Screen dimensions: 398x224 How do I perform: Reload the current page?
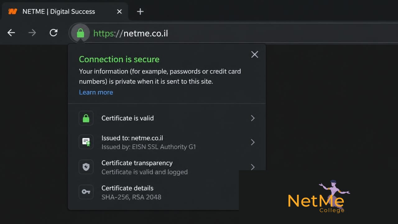click(x=53, y=33)
